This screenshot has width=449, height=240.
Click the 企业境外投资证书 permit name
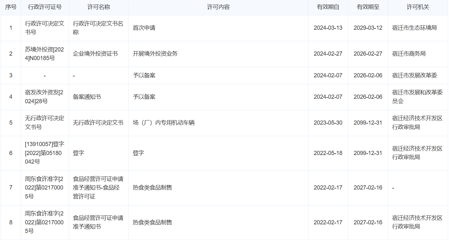(95, 54)
